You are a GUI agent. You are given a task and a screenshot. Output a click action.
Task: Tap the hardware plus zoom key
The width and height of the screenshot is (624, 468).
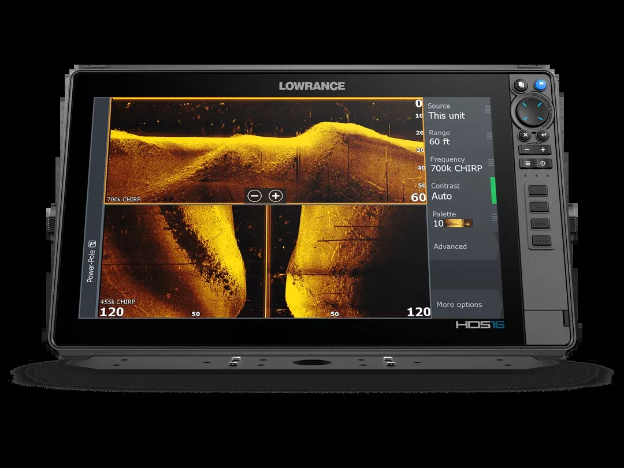click(543, 150)
